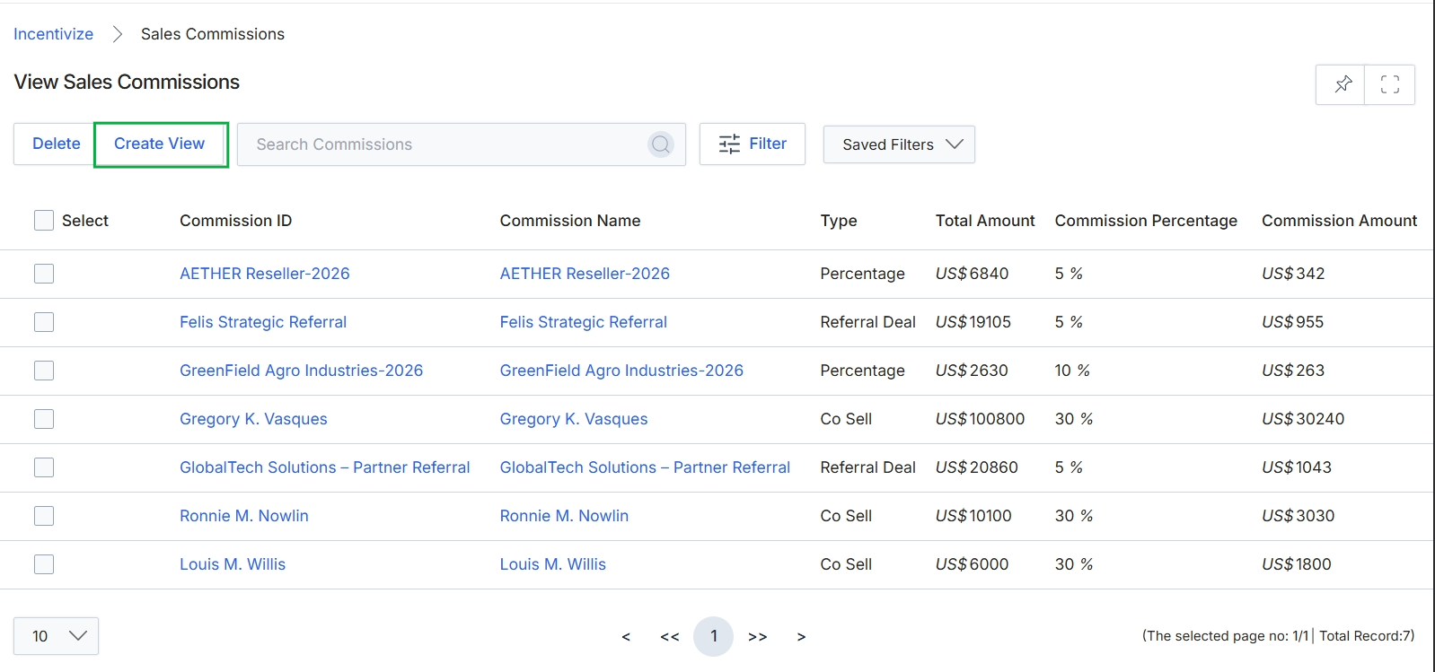
Task: Check the Louis M. Willis row checkbox
Action: [x=44, y=564]
